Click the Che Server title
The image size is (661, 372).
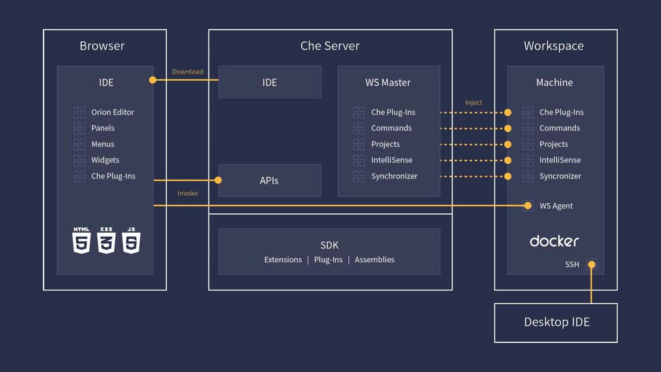click(x=330, y=46)
